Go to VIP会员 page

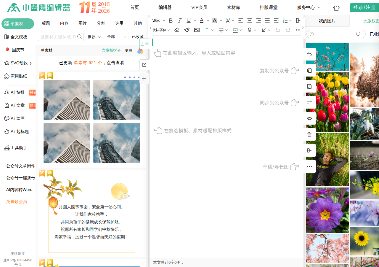click(x=199, y=7)
